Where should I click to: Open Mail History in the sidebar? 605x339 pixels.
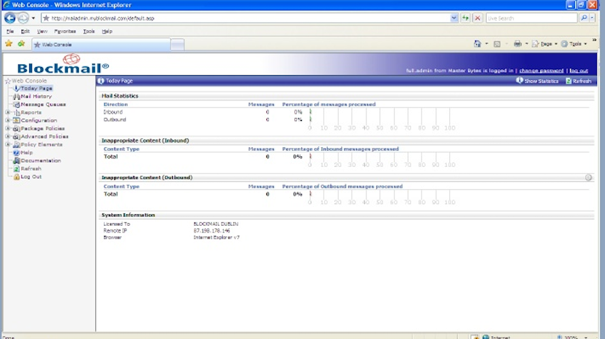coord(35,96)
